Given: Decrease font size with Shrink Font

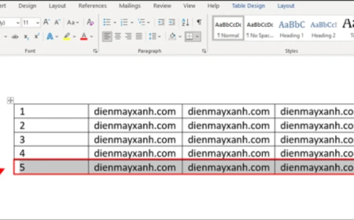Looking at the screenshot, I should pos(57,23).
